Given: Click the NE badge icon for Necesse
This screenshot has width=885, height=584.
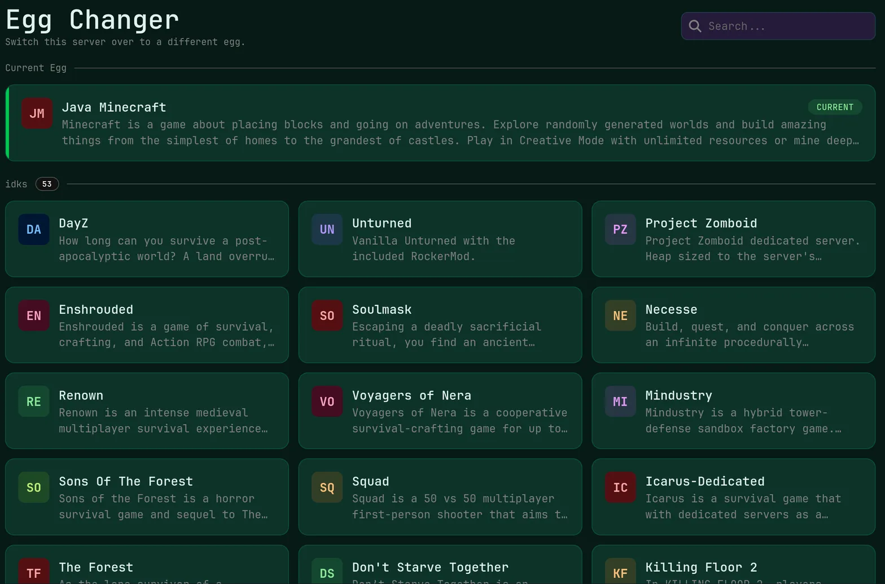Looking at the screenshot, I should point(620,315).
